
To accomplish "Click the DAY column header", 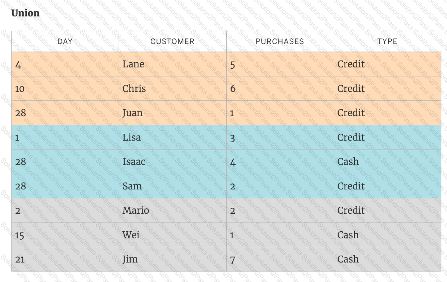I will pyautogui.click(x=65, y=42).
